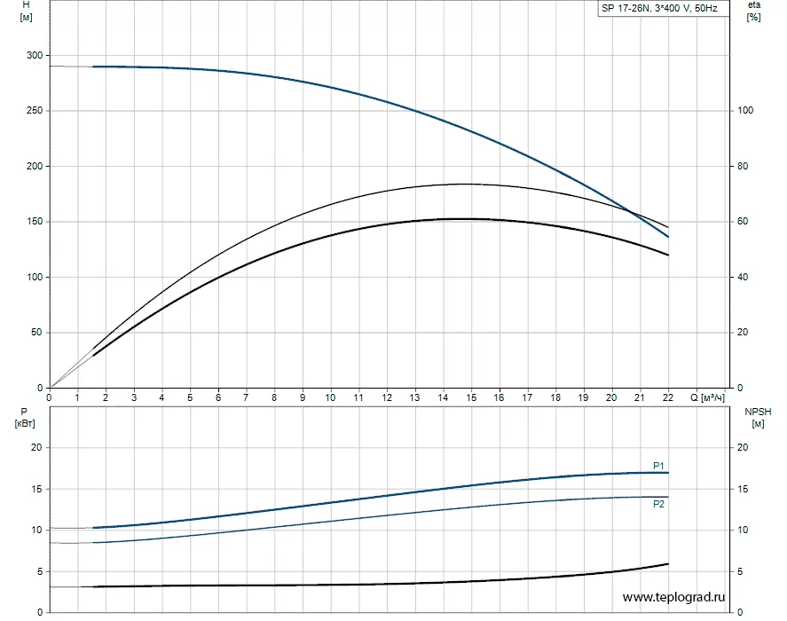This screenshot has width=787, height=621.
Task: Click the 22 tick on Q axis
Action: coord(668,397)
